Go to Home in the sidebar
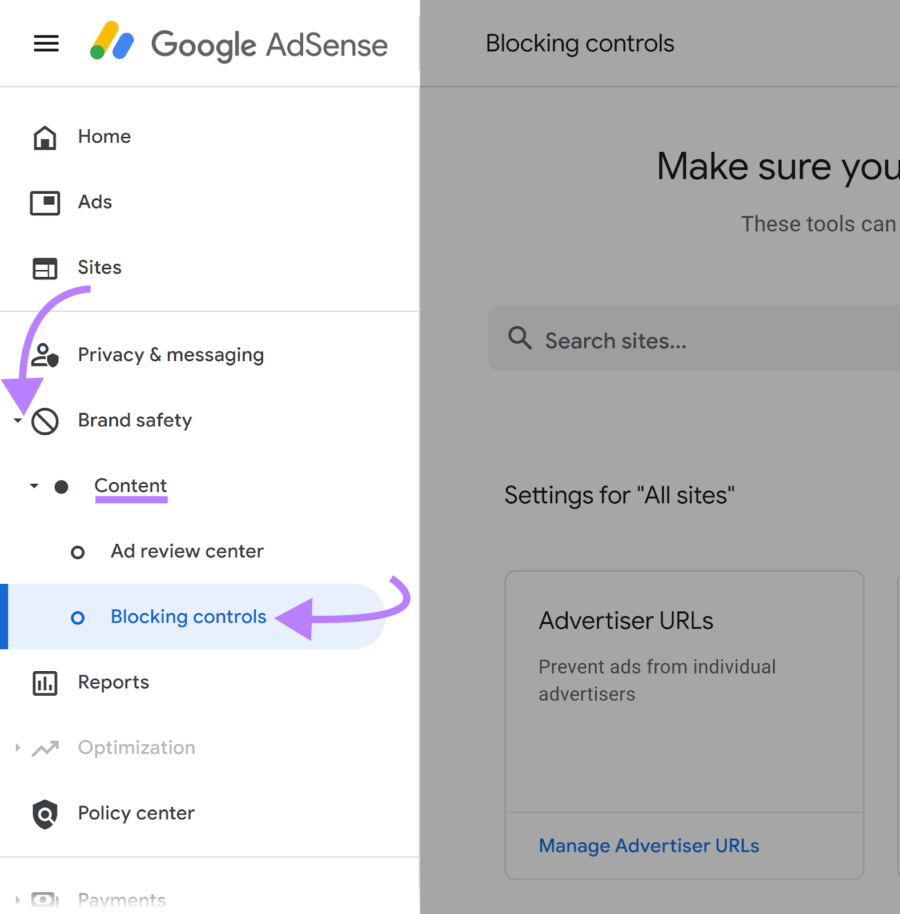The image size is (900, 914). [105, 137]
